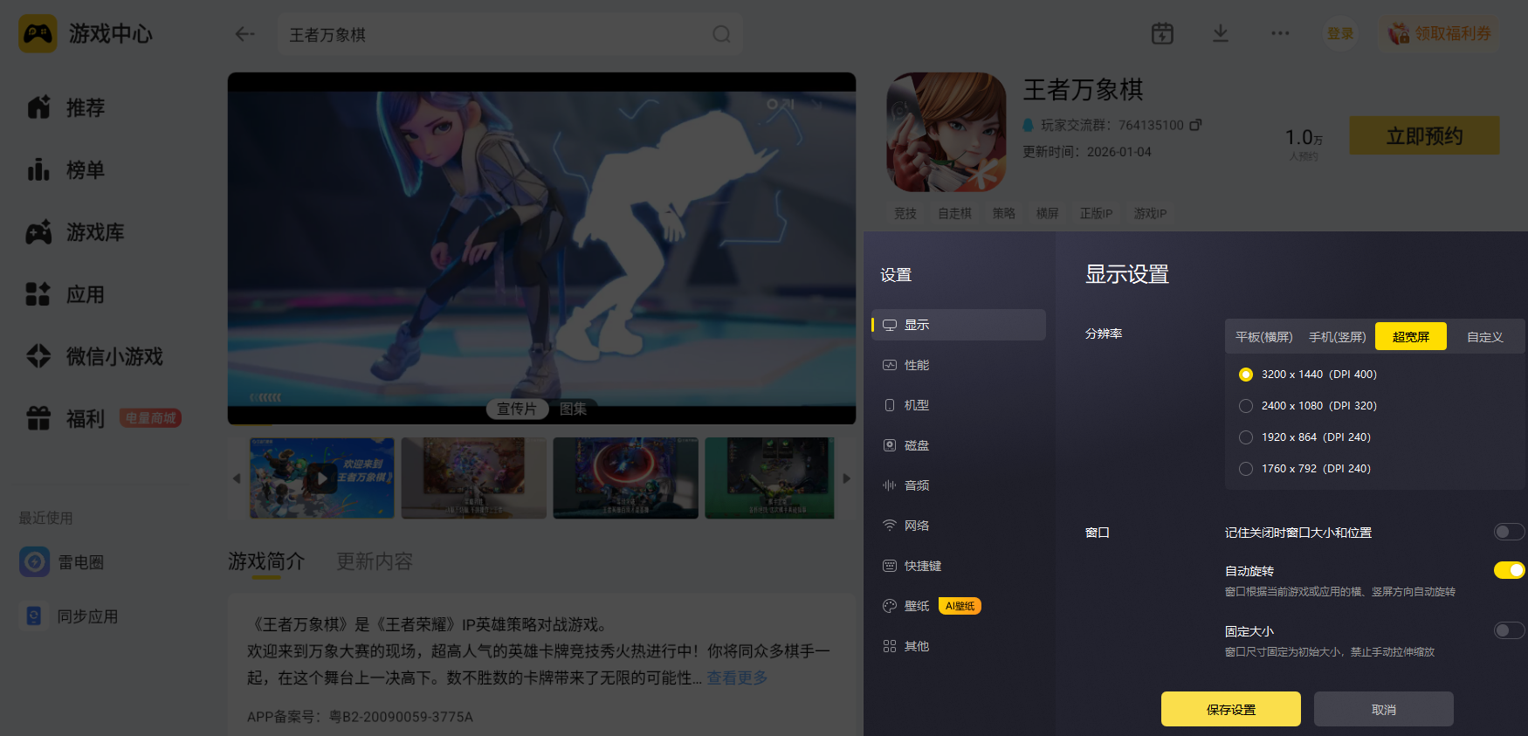
Task: Select the 图集 media tab
Action: pos(574,409)
